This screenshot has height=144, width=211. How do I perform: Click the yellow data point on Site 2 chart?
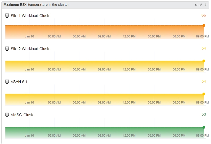click(204, 61)
